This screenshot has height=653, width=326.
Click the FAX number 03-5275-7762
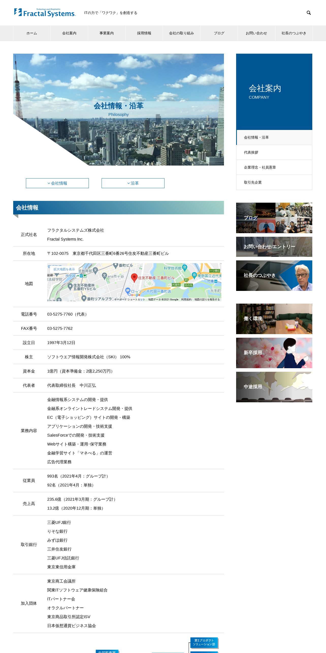click(60, 329)
